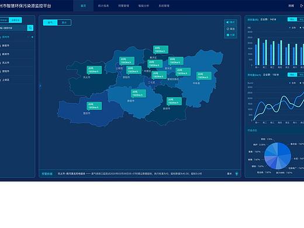The height and width of the screenshot is (228, 304).
Task: Click Monday's cyan bar in emissions chart
Action: [x=258, y=51]
